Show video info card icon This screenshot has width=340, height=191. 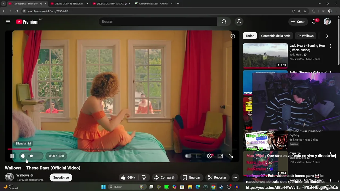[233, 36]
